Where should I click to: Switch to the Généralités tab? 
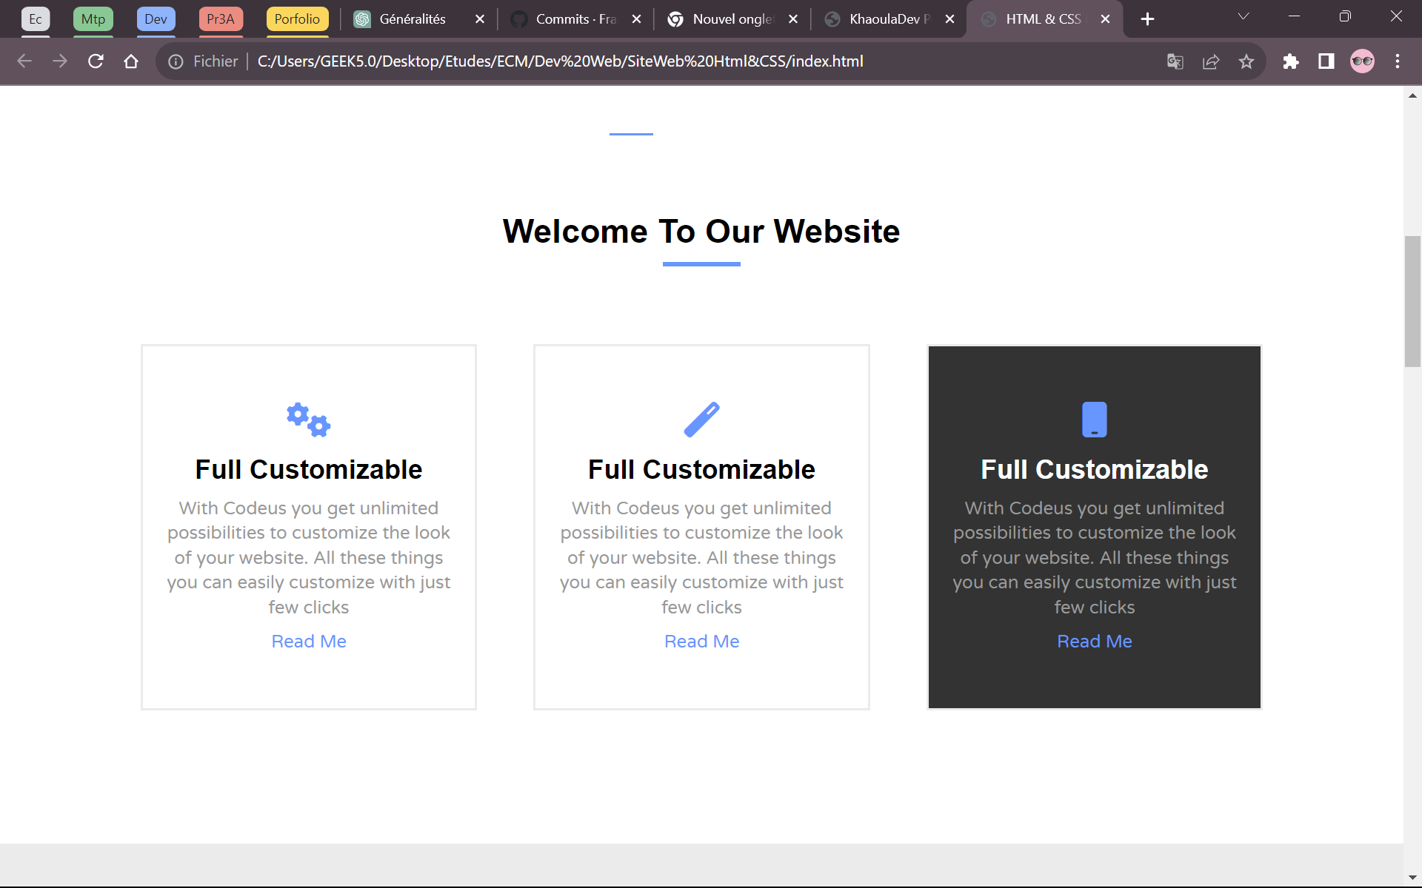[413, 19]
